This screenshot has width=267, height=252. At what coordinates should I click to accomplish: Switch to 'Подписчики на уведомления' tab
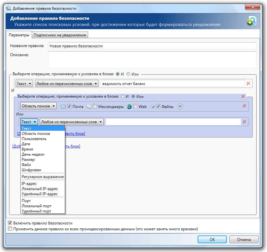60,35
